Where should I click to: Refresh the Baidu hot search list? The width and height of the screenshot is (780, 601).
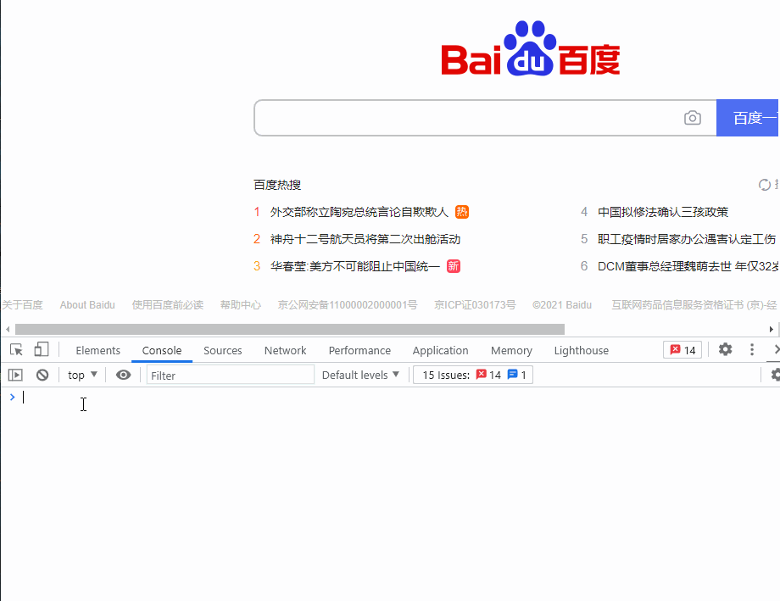[765, 185]
